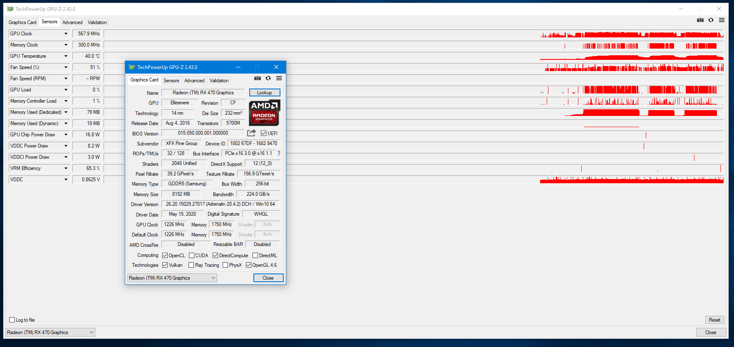The height and width of the screenshot is (347, 734).
Task: Click the BIOS Version field
Action: [x=203, y=133]
